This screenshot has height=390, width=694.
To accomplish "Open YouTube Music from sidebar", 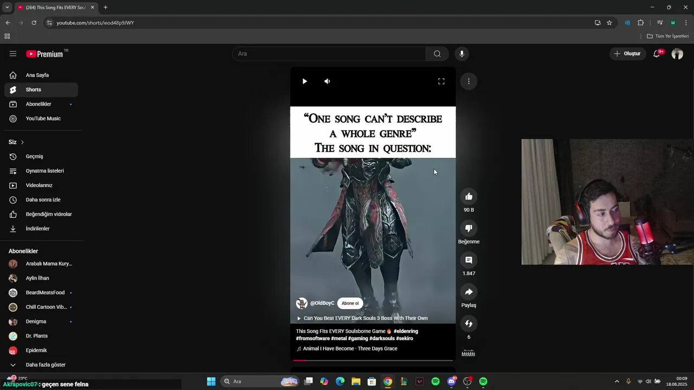I will [41, 119].
